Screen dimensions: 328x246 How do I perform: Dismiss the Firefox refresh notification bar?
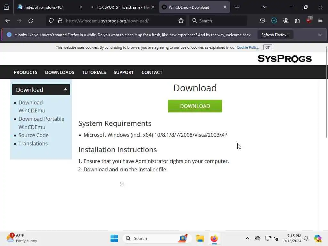point(320,35)
